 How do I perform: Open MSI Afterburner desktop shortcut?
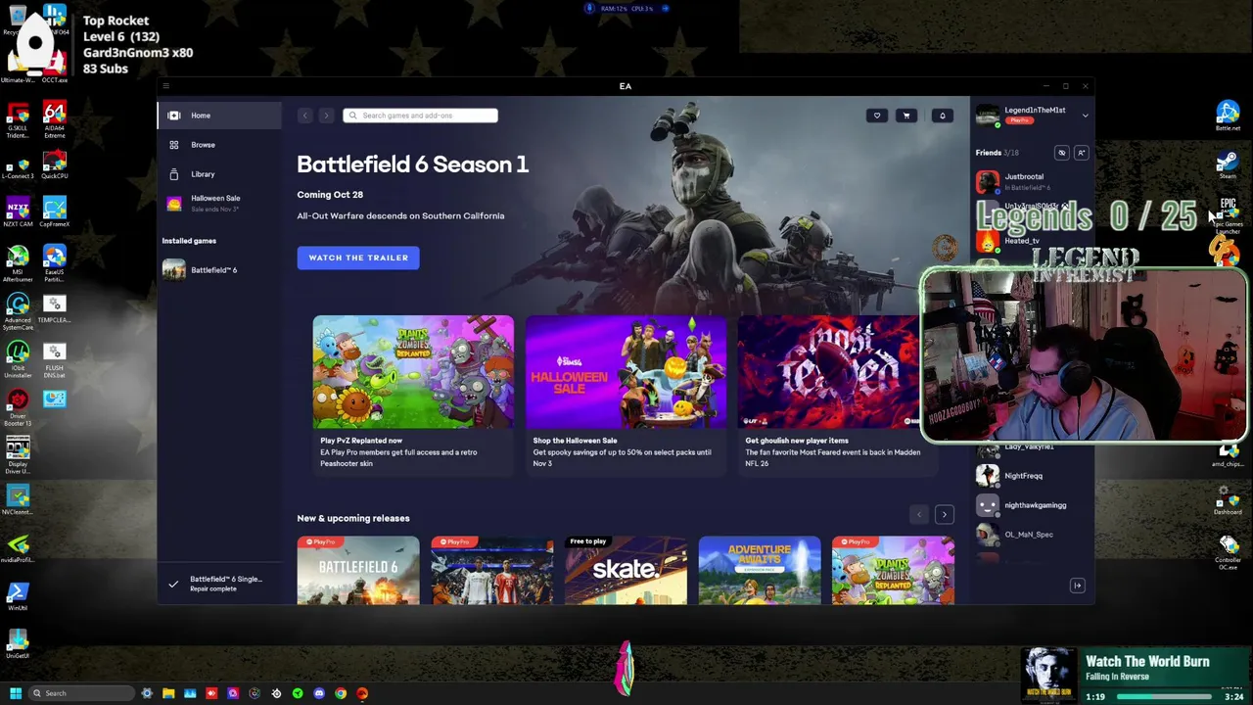tap(18, 264)
